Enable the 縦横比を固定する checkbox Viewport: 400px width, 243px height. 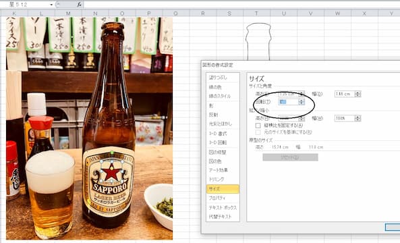click(258, 126)
